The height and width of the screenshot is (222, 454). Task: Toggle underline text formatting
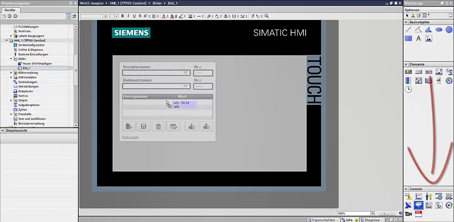134,16
